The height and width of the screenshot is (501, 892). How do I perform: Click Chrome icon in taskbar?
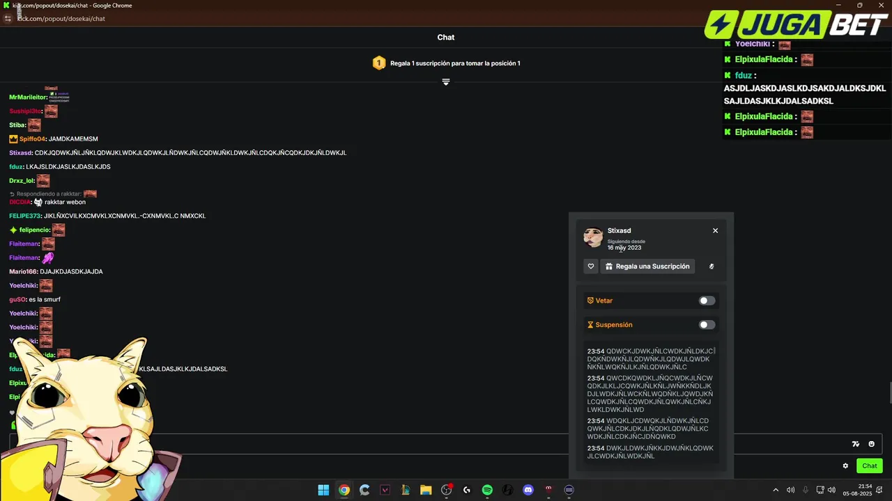pyautogui.click(x=344, y=490)
